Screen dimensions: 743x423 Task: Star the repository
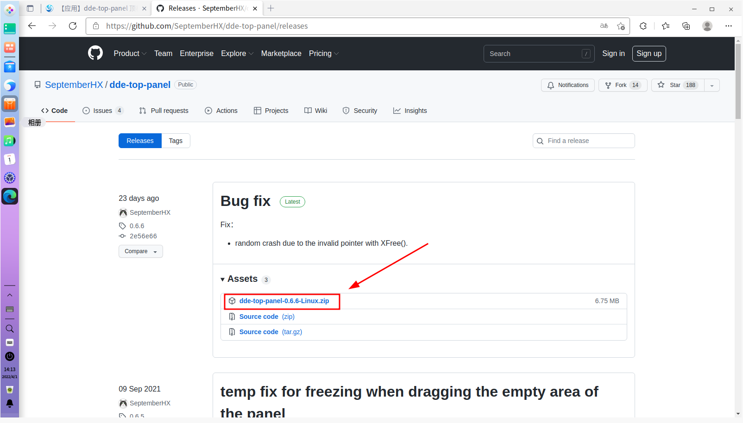(x=678, y=85)
